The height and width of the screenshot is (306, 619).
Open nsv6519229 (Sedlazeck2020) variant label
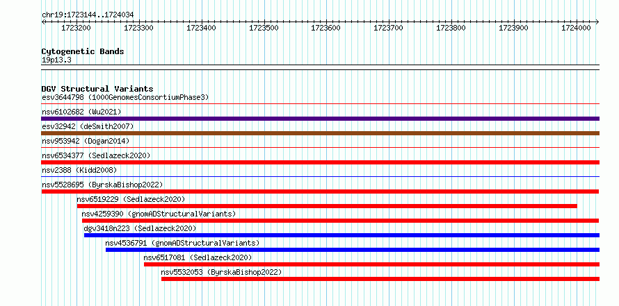tap(131, 199)
